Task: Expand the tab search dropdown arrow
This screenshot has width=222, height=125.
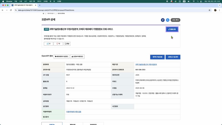Action: [220, 5]
